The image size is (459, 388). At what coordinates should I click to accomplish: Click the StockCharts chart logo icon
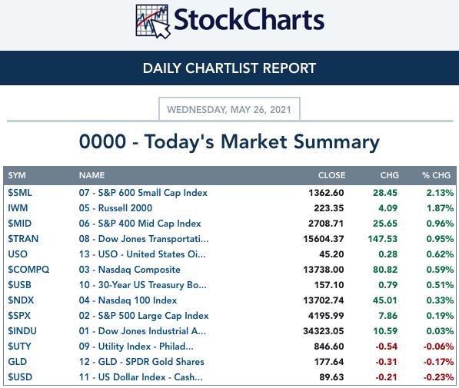coord(153,22)
